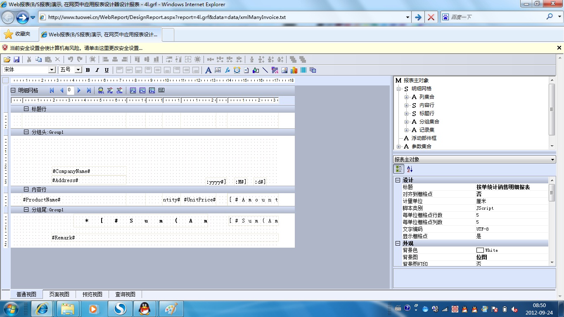
Task: Switch to the 预览视图 tab
Action: point(92,294)
